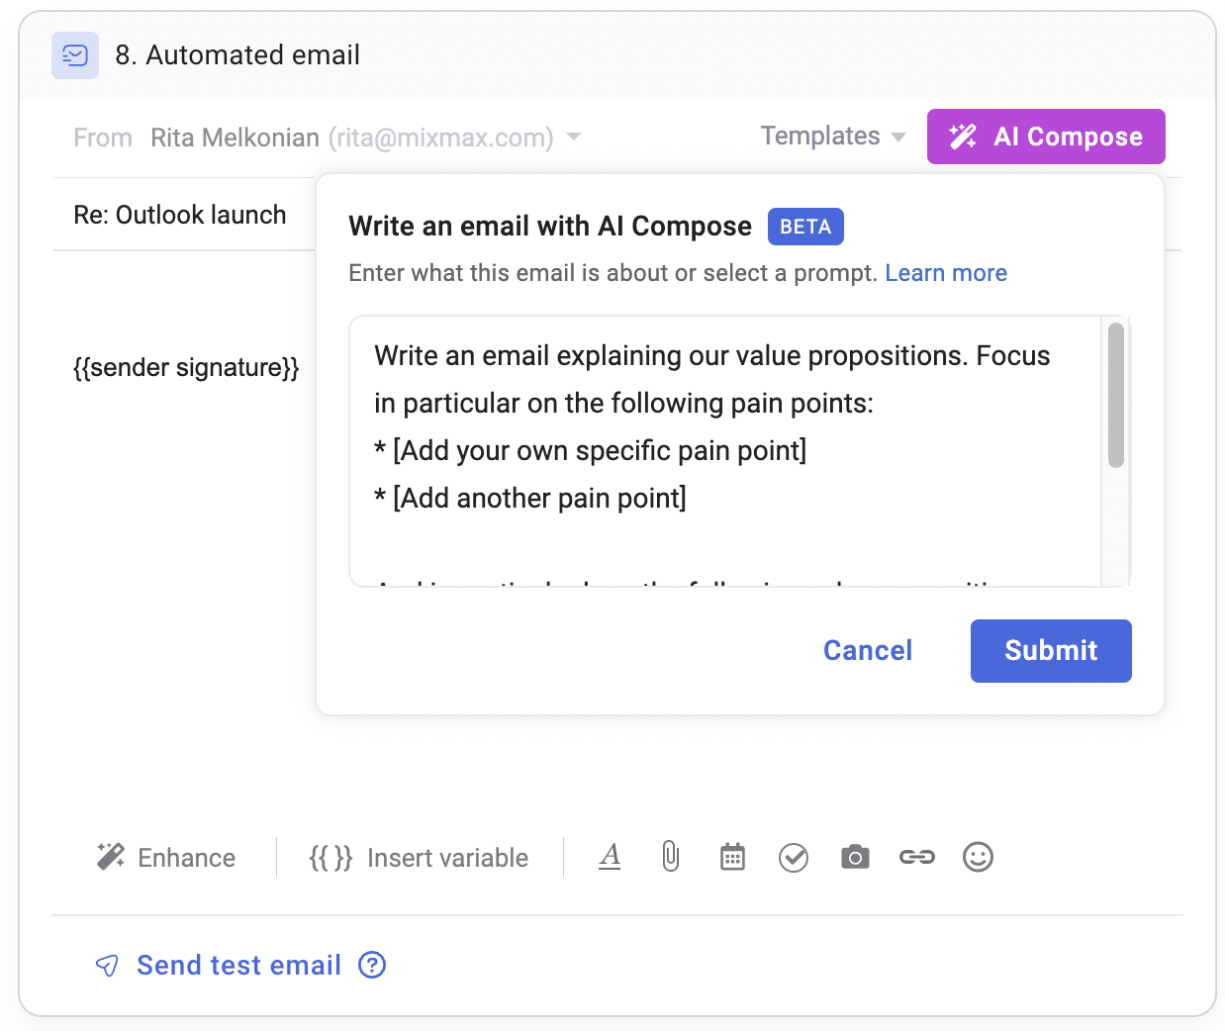
Task: Open the emoji picker
Action: (x=978, y=857)
